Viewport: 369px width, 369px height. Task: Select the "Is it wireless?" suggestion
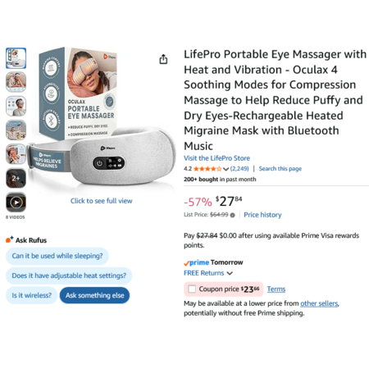[x=32, y=295]
